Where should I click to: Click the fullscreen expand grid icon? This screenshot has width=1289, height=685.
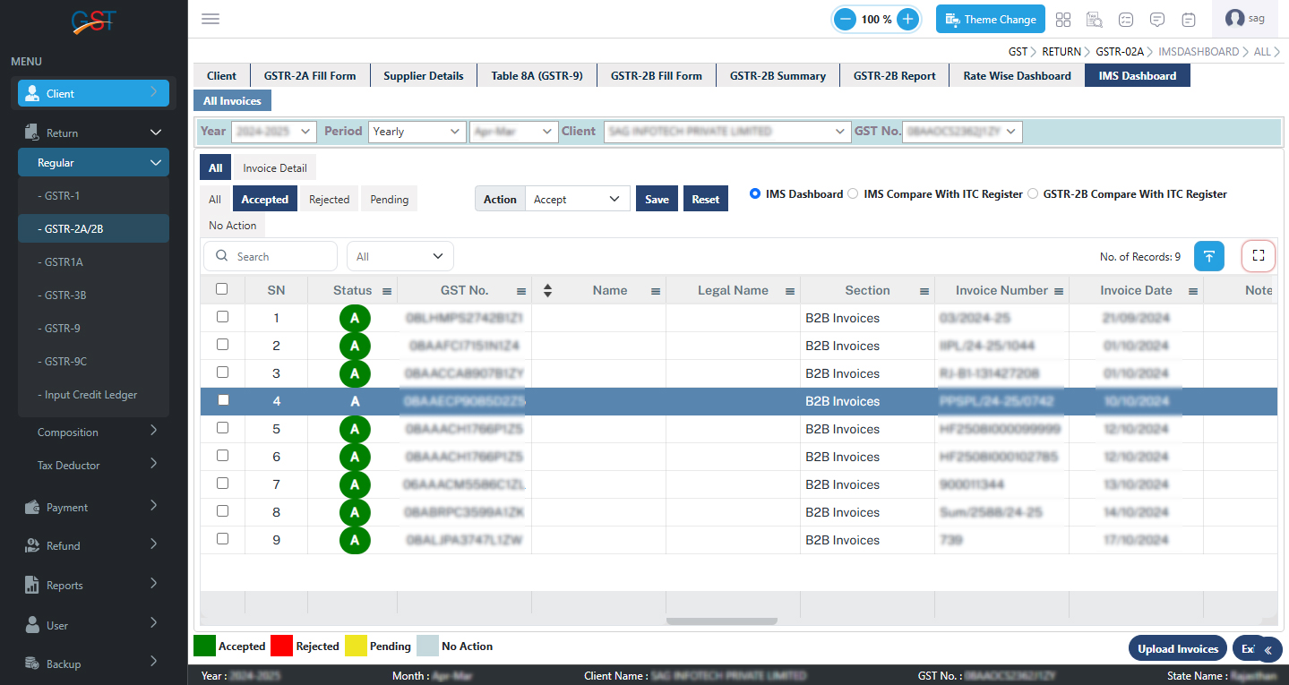pos(1258,256)
